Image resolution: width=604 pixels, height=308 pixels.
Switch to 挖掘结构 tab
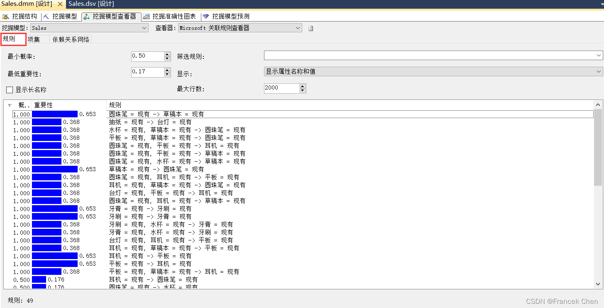pyautogui.click(x=20, y=17)
